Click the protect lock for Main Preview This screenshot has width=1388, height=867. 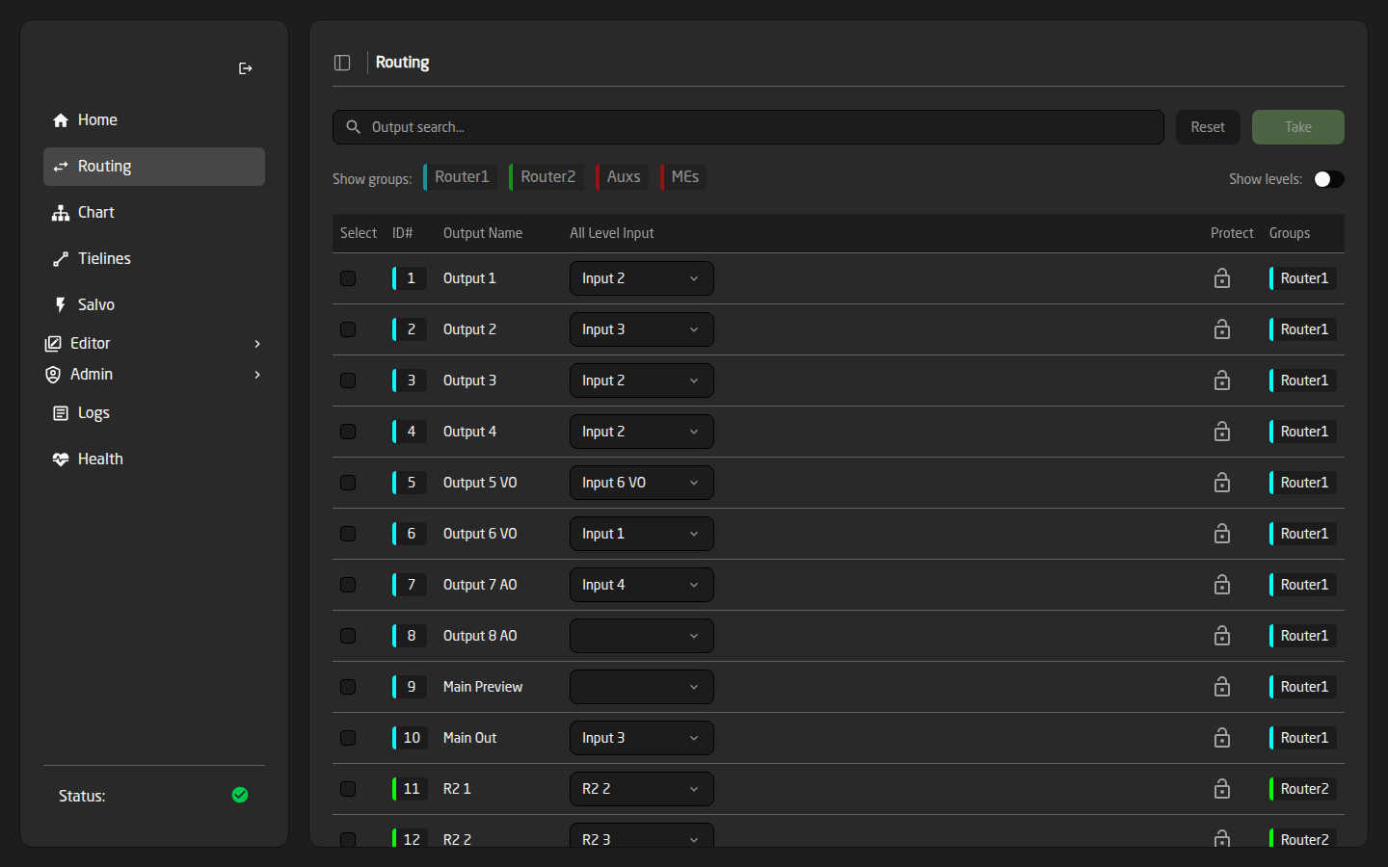tap(1222, 687)
